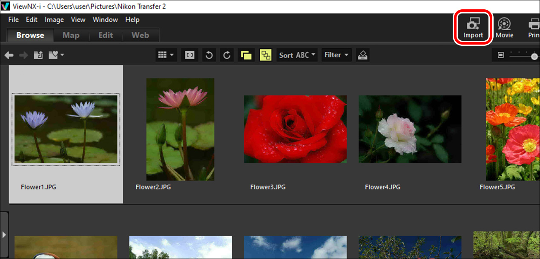Switch to the Browse tab
The image size is (540, 259).
(30, 35)
